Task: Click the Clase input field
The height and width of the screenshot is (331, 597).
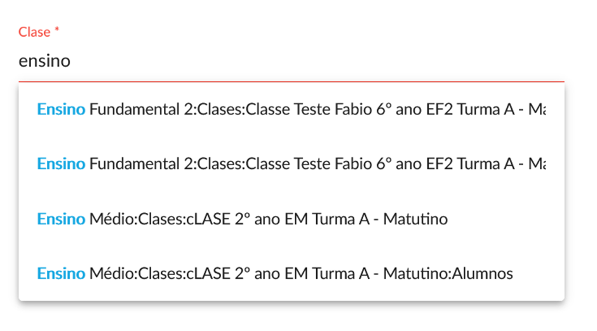Action: (x=291, y=62)
